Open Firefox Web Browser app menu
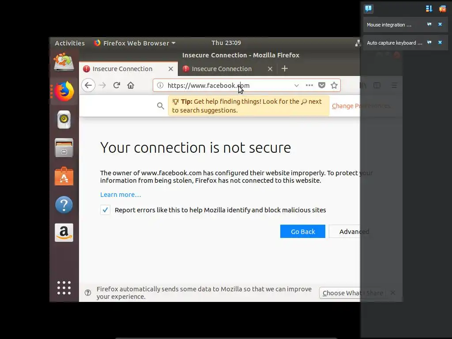Image resolution: width=452 pixels, height=339 pixels. click(135, 43)
